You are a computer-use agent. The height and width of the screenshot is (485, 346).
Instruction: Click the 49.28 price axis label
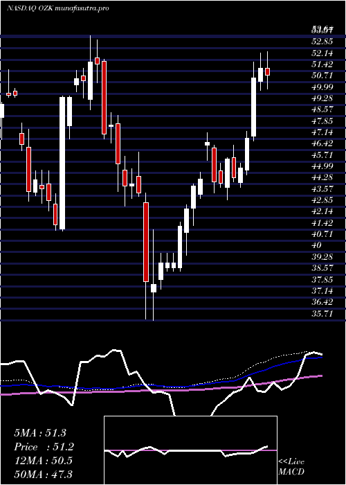(x=322, y=98)
